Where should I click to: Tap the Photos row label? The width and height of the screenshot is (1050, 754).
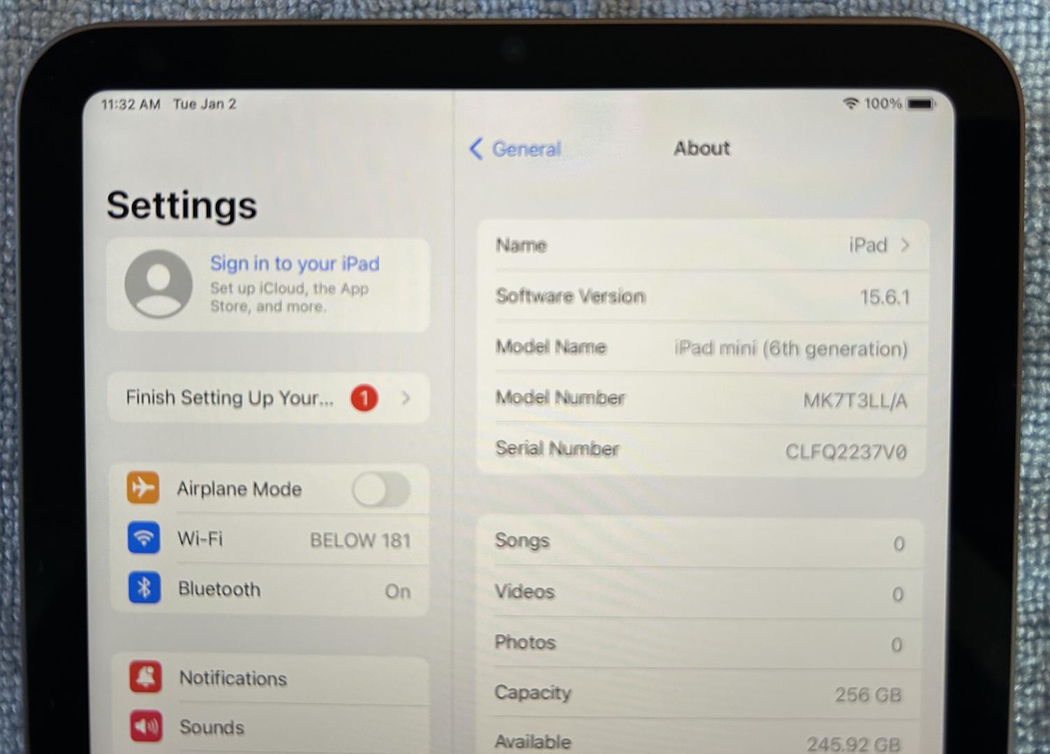[525, 642]
